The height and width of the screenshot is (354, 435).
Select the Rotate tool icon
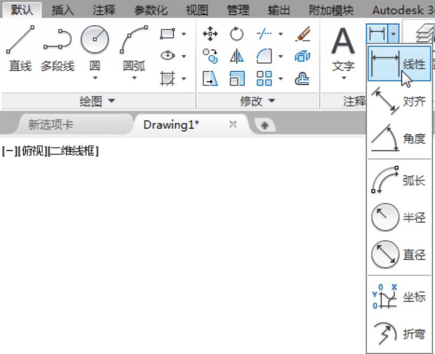[237, 34]
